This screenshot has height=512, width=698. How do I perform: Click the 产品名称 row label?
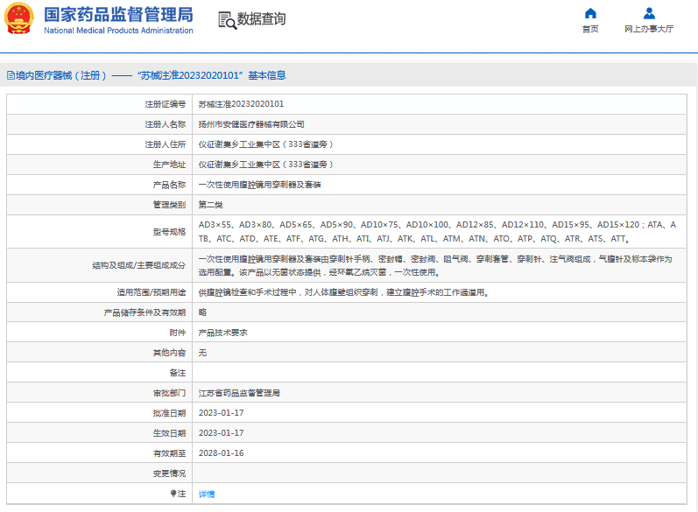(x=169, y=185)
